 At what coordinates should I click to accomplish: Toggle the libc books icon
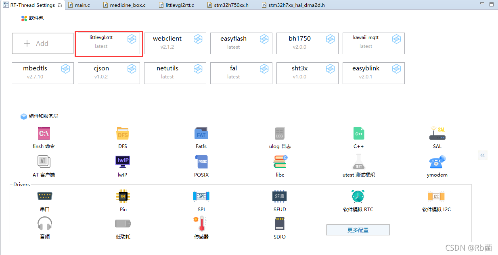[280, 162]
